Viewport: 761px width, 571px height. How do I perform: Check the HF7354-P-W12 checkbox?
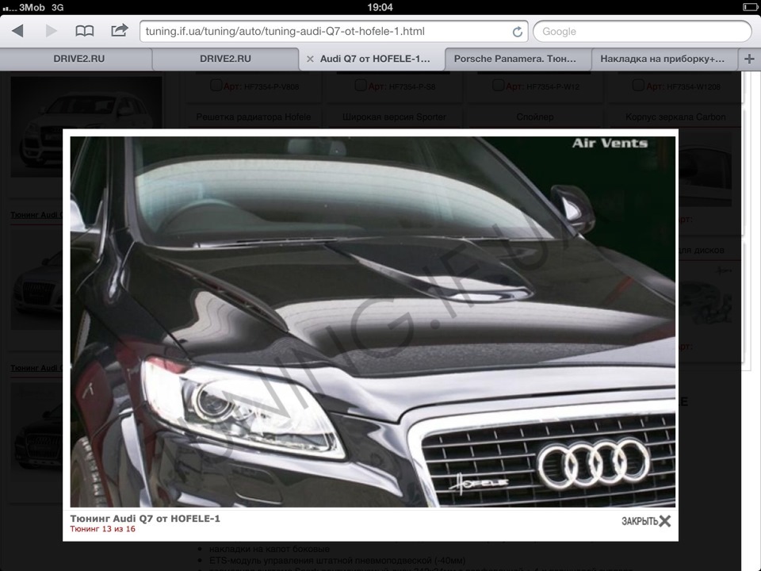click(x=498, y=86)
